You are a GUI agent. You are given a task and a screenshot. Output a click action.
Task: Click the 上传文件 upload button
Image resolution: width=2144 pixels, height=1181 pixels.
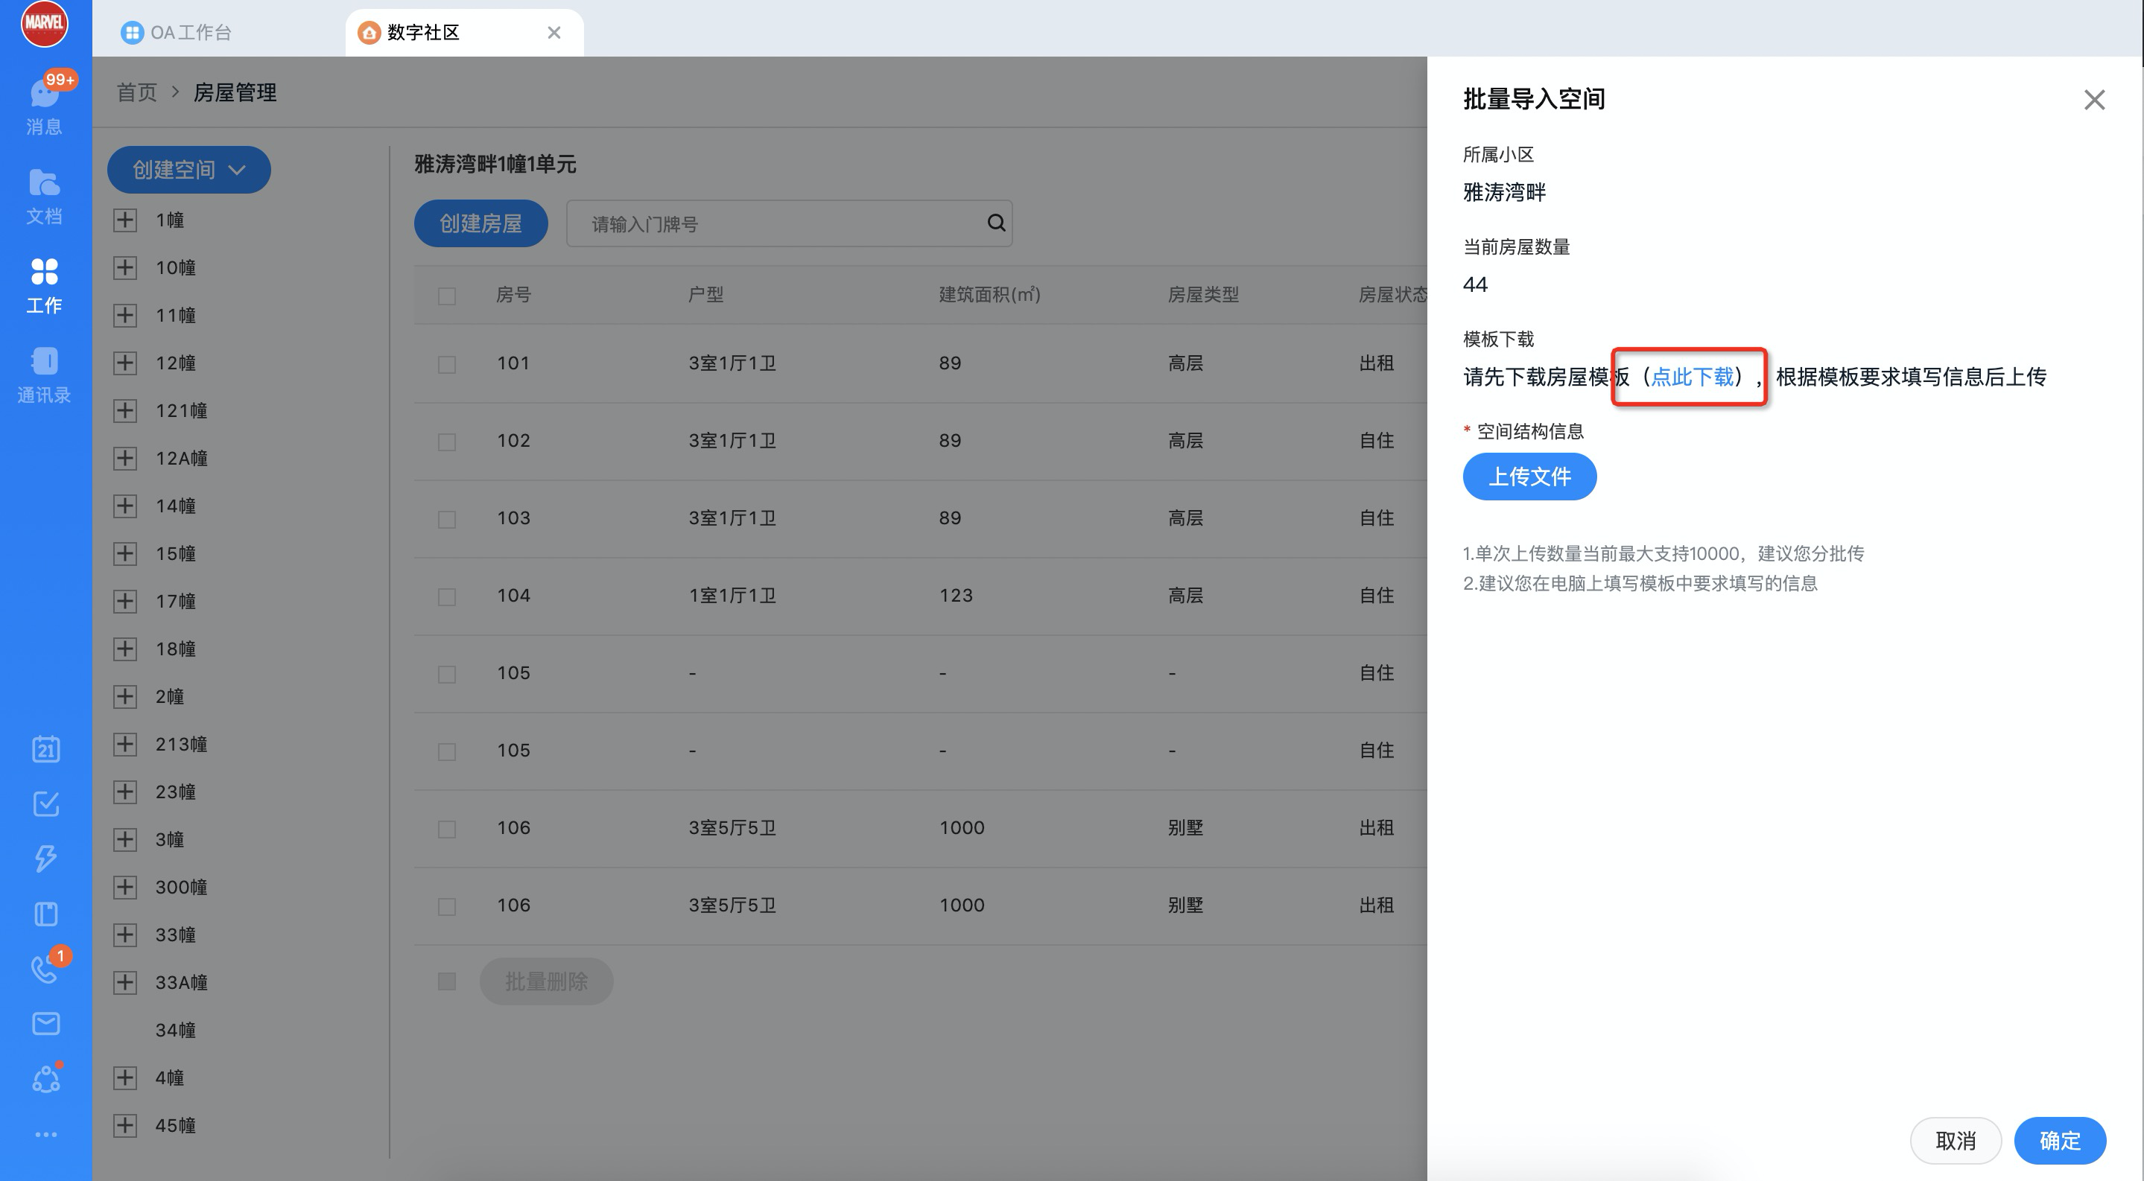(x=1529, y=477)
